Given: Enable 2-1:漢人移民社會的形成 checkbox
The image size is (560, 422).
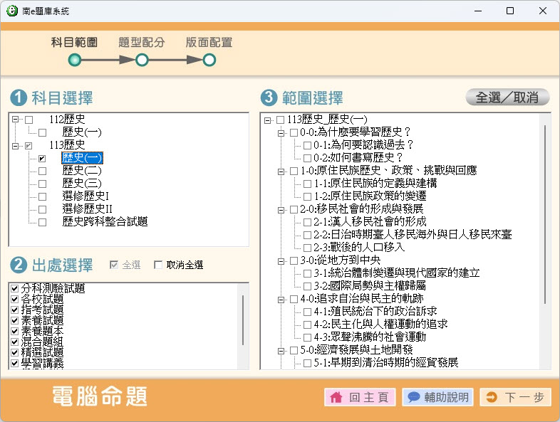Looking at the screenshot, I should pyautogui.click(x=307, y=222).
